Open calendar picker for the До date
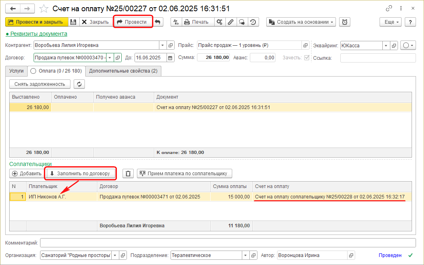The image size is (424, 265). (171, 58)
